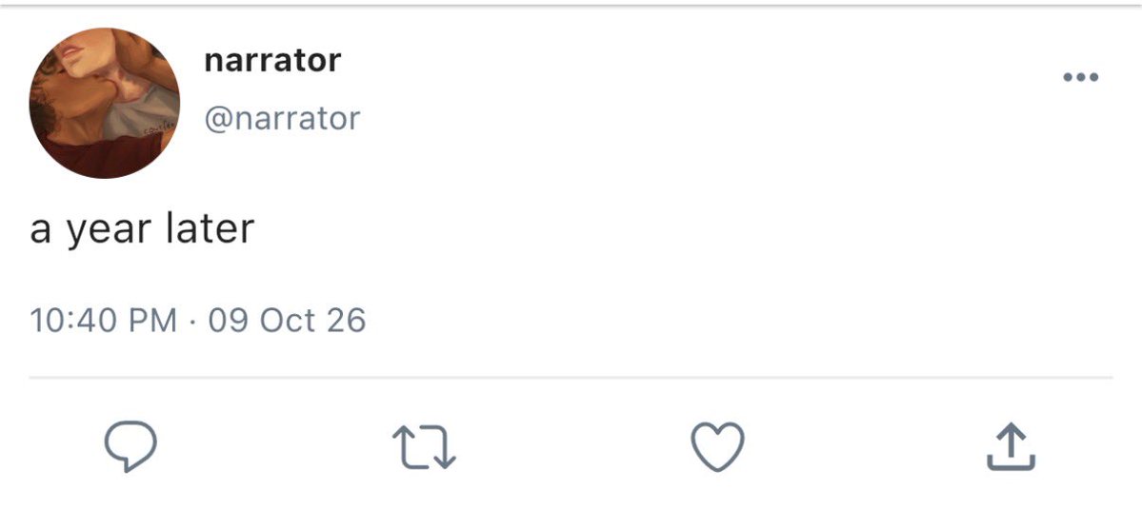
Task: View the circular avatar artwork
Action: (104, 104)
